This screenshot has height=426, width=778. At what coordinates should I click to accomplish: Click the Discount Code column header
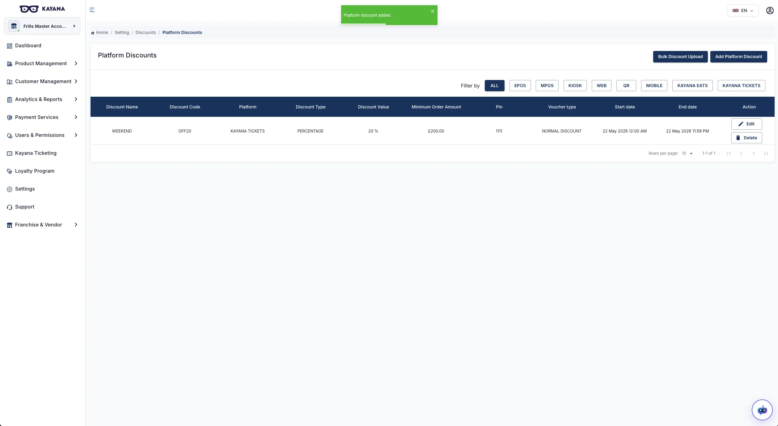(x=185, y=107)
